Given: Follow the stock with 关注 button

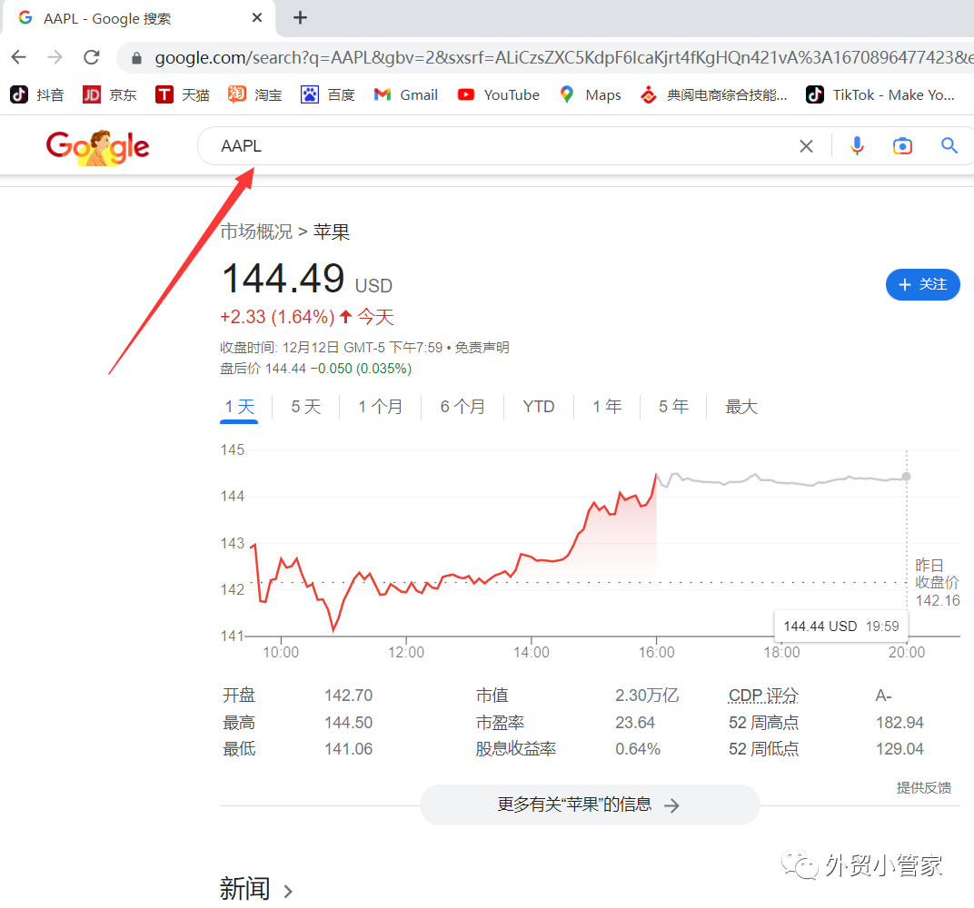Looking at the screenshot, I should click(x=922, y=284).
